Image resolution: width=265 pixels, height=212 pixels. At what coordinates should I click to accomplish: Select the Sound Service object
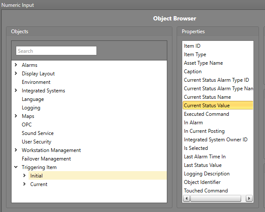click(38, 133)
